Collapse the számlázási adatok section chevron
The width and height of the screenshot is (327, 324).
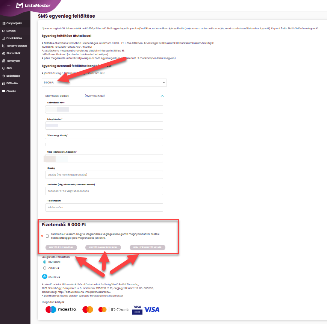[x=162, y=96]
